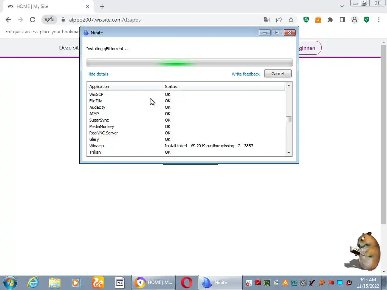
Task: Open the Extensions puzzle icon
Action: pyautogui.click(x=330, y=20)
